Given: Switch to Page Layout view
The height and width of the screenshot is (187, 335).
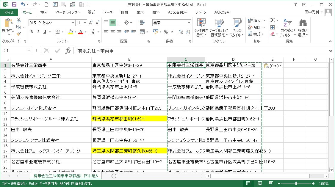Looking at the screenshot, I should [x=260, y=183].
